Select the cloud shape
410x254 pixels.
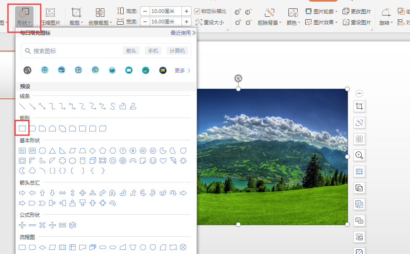pyautogui.click(x=32, y=171)
